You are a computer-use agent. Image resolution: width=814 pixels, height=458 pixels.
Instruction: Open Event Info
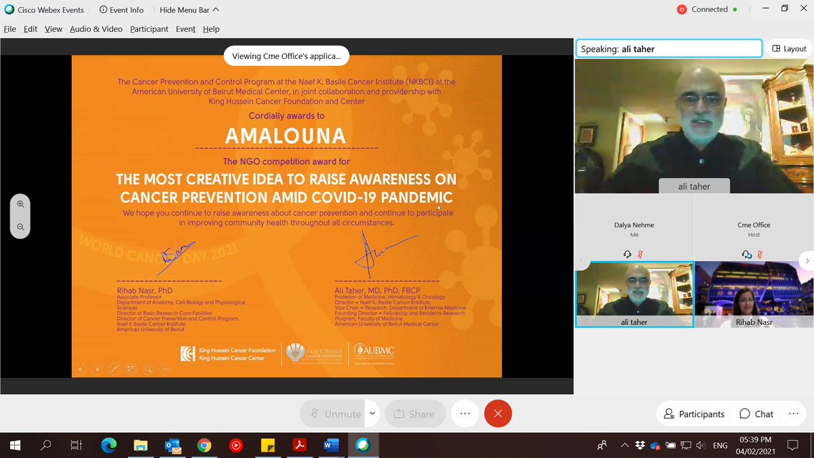[121, 9]
